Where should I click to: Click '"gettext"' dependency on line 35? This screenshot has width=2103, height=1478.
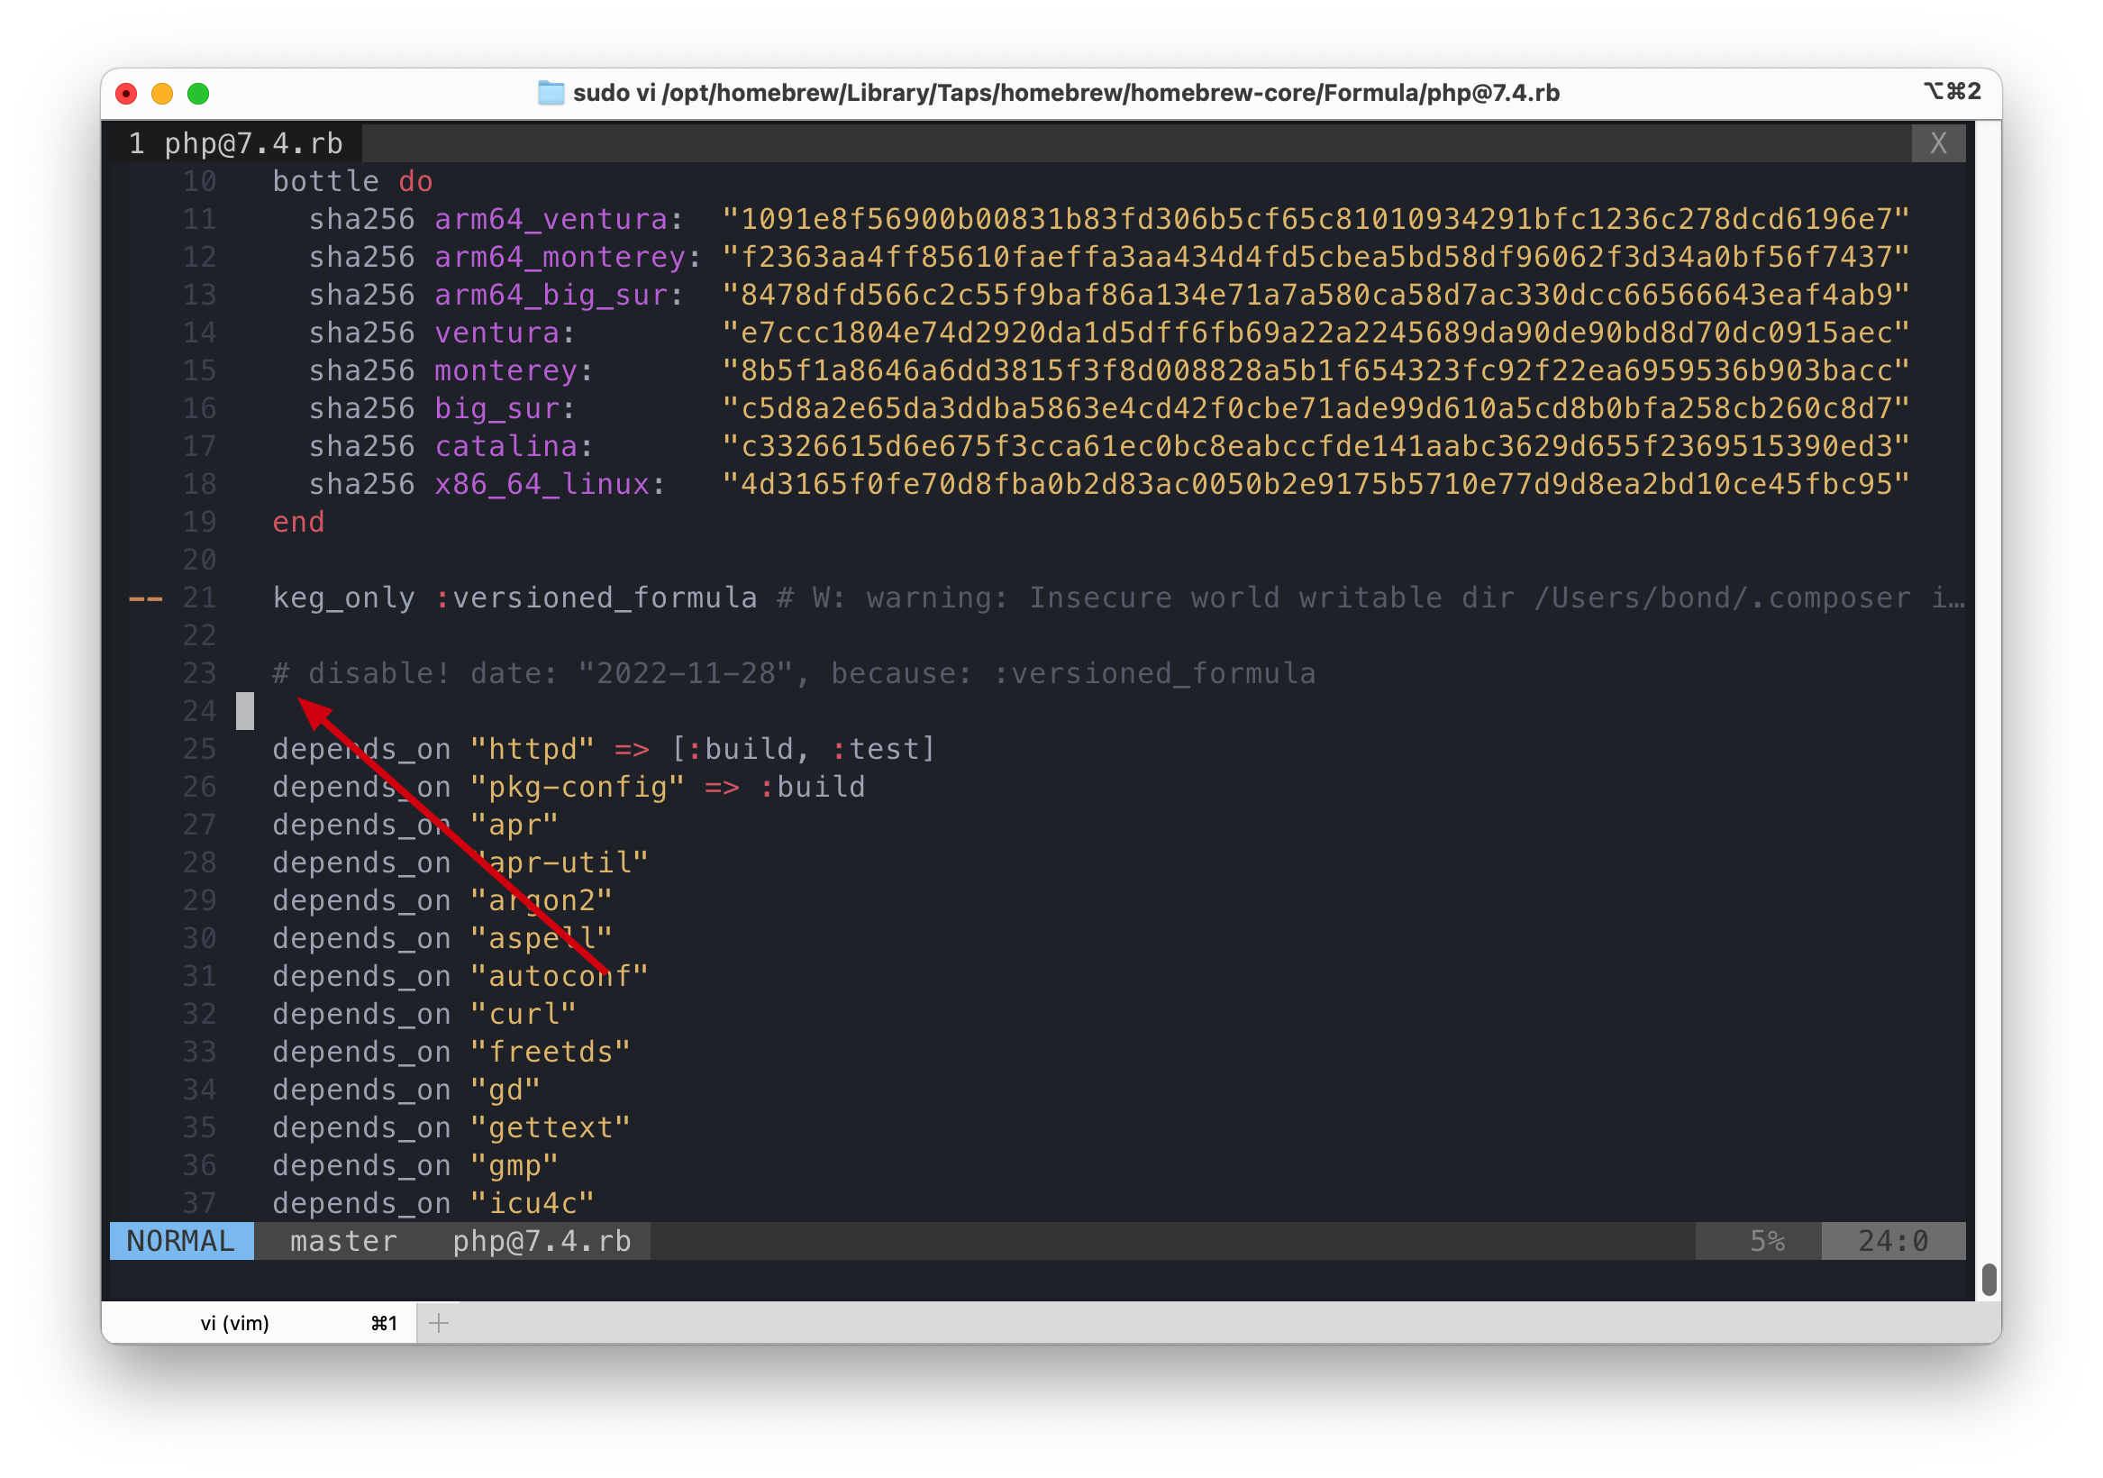(x=551, y=1127)
